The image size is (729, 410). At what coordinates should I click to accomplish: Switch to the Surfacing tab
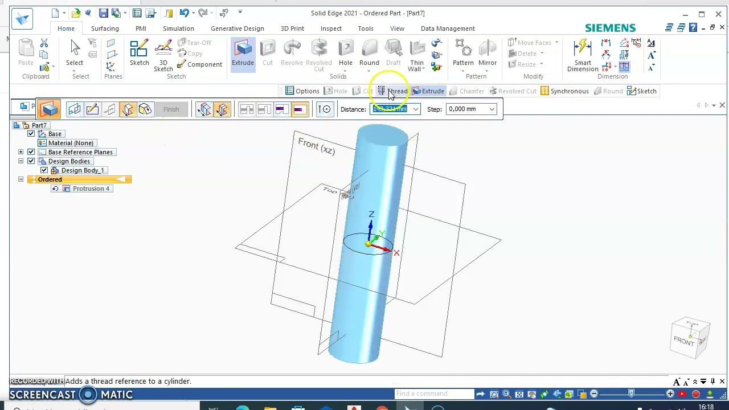(105, 28)
